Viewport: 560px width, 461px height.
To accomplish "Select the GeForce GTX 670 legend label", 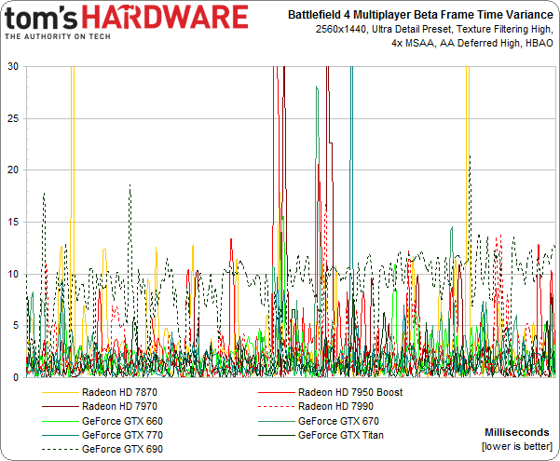I will pyautogui.click(x=338, y=421).
